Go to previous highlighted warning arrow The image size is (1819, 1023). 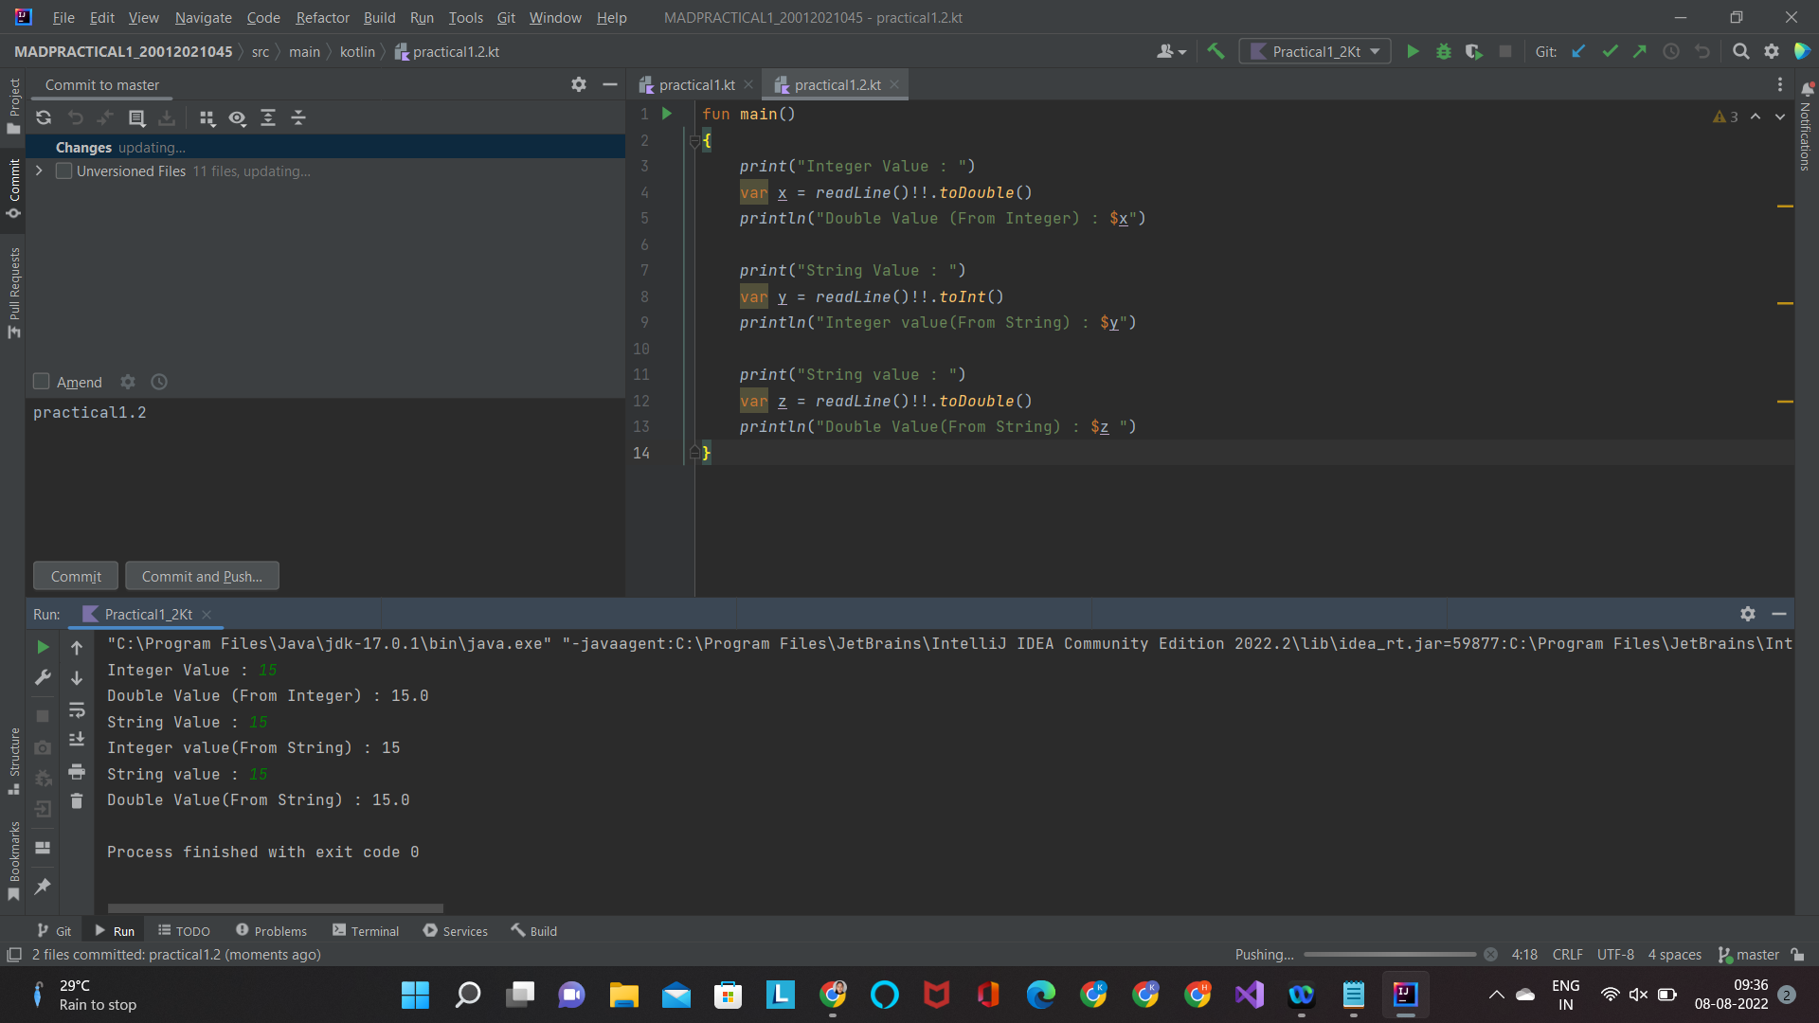tap(1756, 117)
